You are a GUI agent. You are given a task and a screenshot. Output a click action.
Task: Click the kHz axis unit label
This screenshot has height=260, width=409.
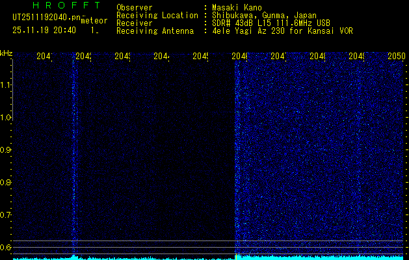pos(7,53)
